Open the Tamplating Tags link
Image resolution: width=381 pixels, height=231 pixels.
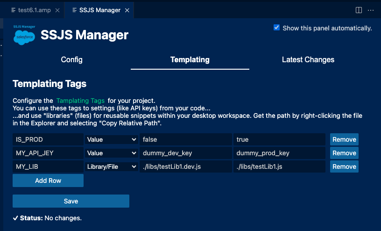tap(80, 101)
